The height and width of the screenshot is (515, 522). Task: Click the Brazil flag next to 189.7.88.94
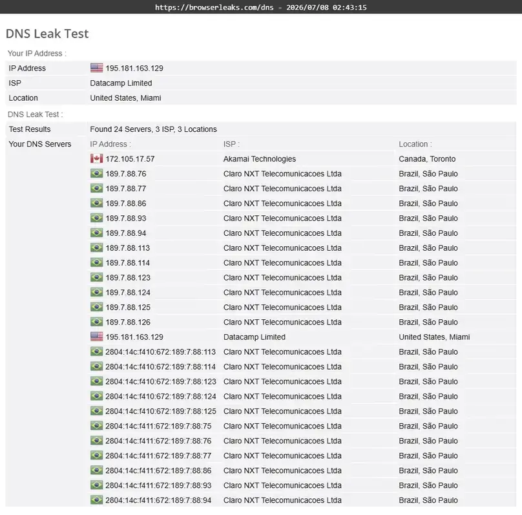[96, 233]
